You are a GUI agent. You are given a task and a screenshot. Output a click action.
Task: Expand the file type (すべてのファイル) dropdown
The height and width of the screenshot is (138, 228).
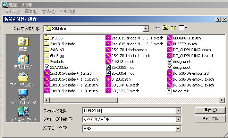(178, 119)
